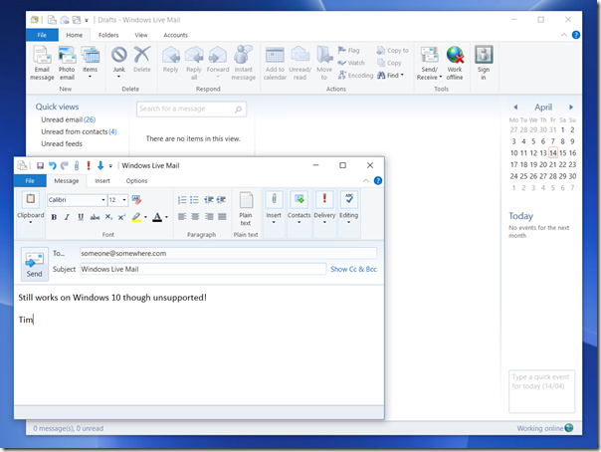Click Redo in compose quick toolbar
The width and height of the screenshot is (601, 452).
point(65,165)
